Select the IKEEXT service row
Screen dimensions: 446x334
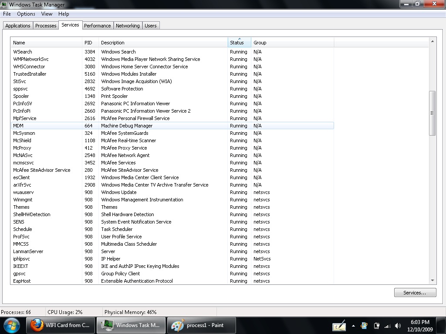point(172,266)
